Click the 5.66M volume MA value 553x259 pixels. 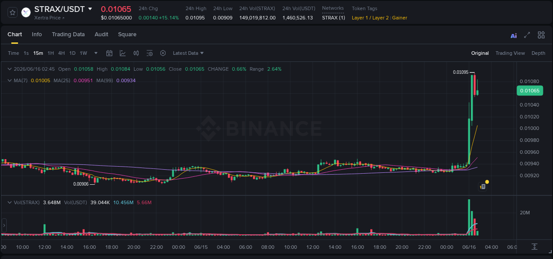144,202
